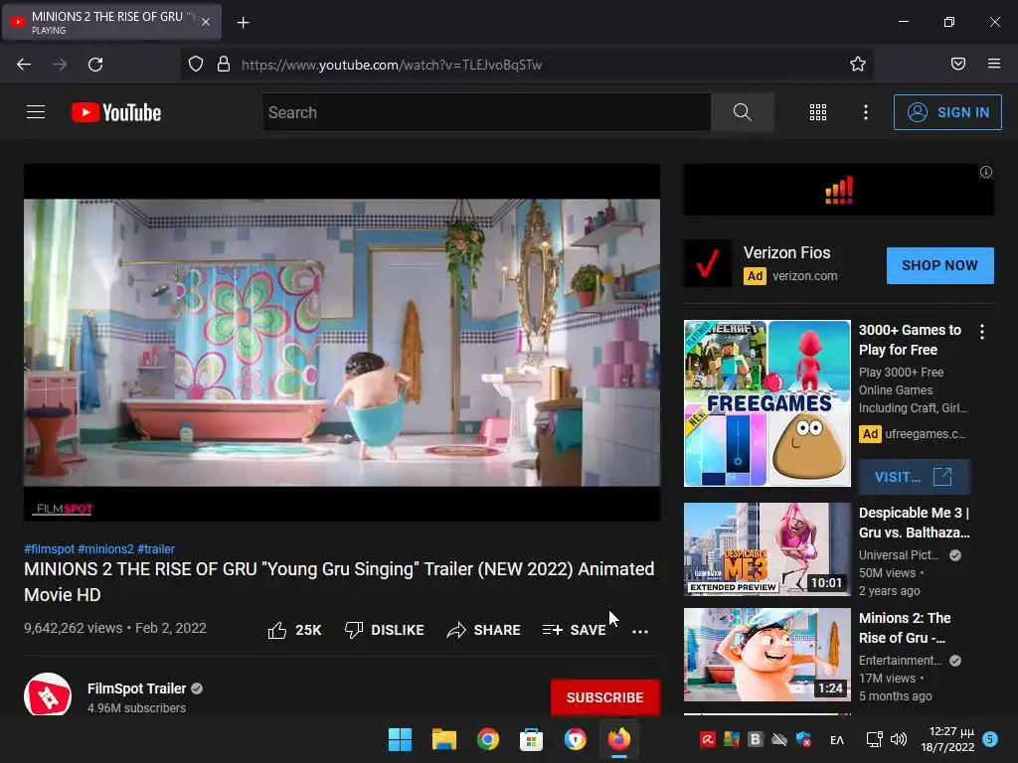Bookmark this page with star

(x=858, y=64)
